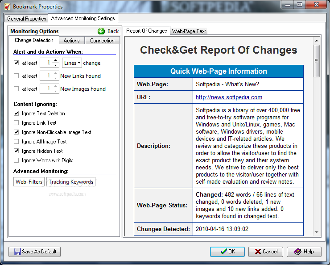Click Back text in Monitoring Options
Screen dimensions: 330x265
click(113, 31)
